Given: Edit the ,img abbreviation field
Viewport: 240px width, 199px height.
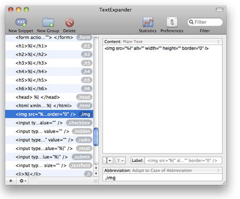Looking at the screenshot, I should click(163, 178).
